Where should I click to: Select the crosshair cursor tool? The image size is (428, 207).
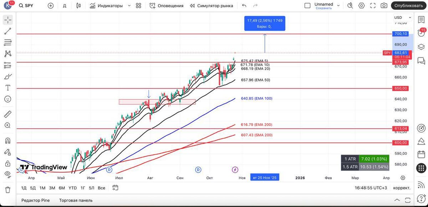click(8, 20)
